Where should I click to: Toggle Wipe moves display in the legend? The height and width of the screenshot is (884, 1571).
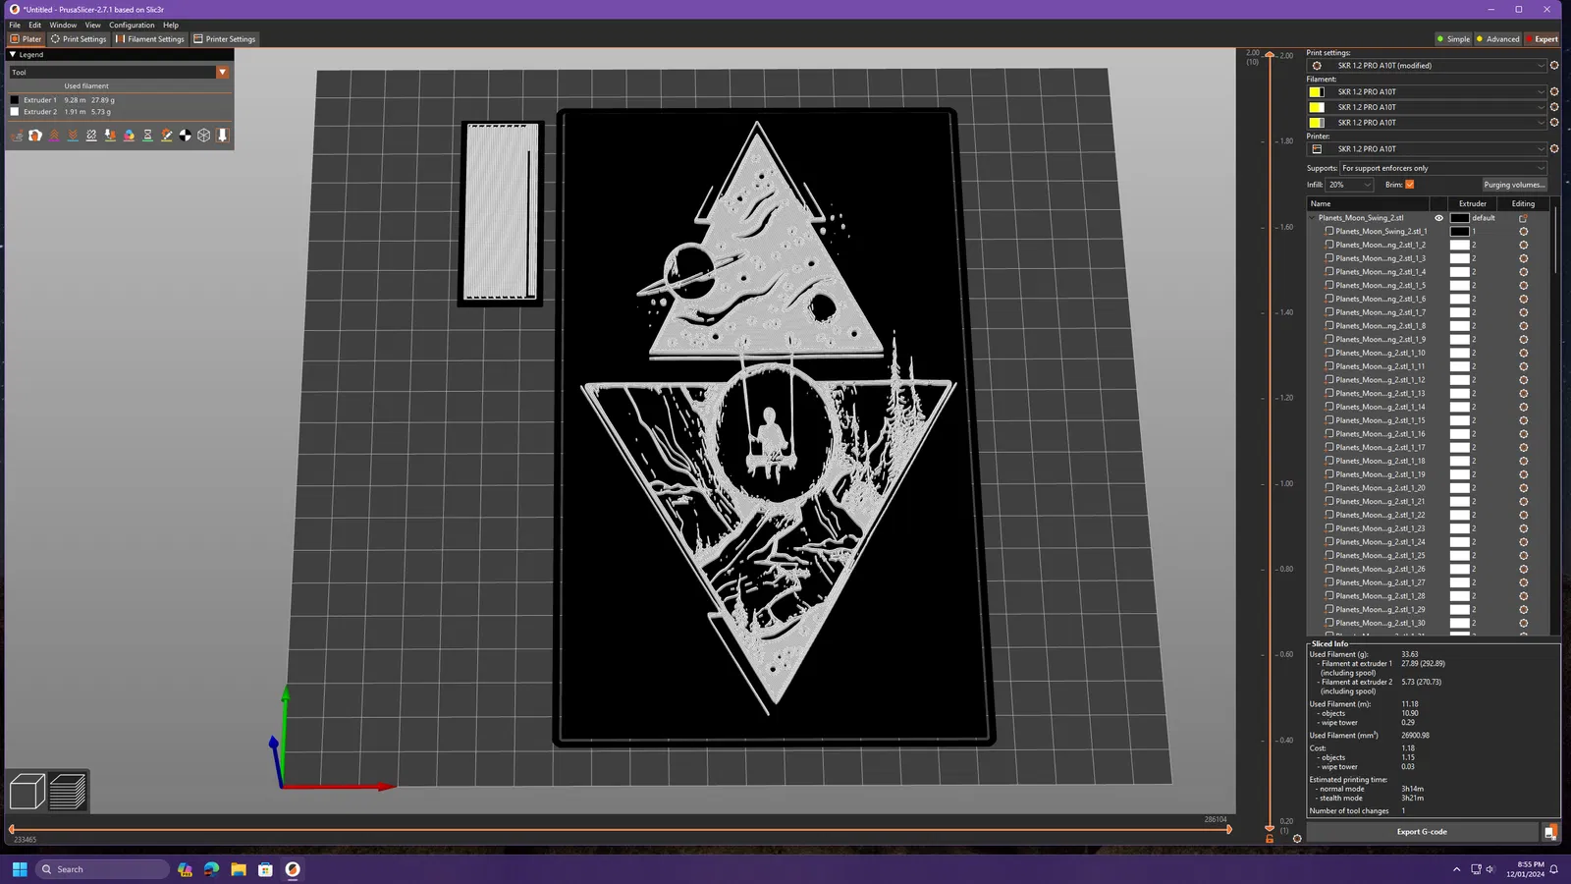(x=35, y=136)
